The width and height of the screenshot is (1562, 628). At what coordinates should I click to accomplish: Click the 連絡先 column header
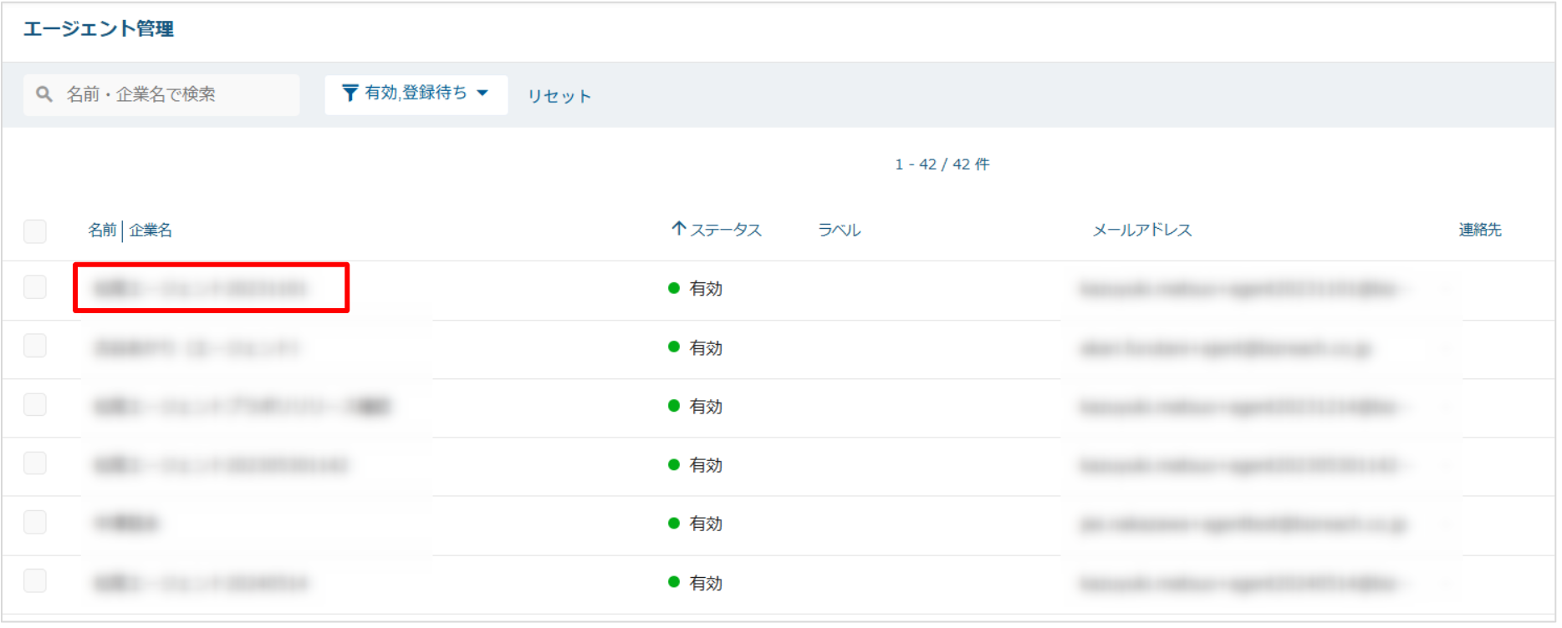coord(1479,230)
